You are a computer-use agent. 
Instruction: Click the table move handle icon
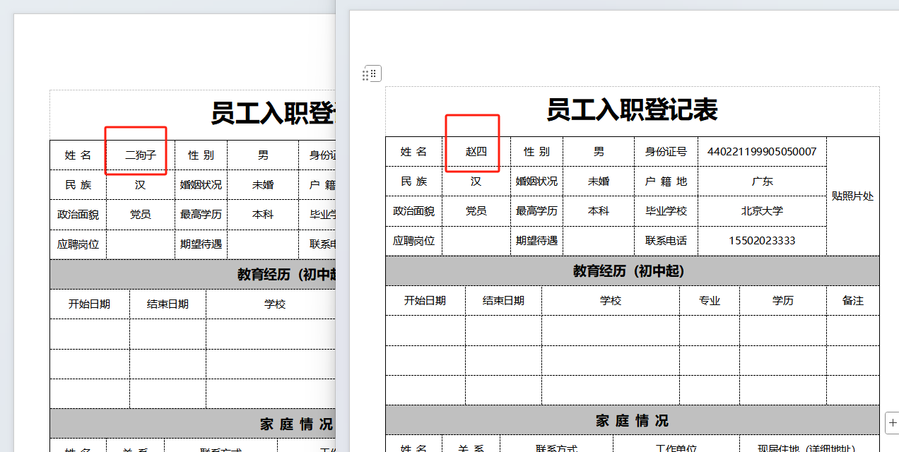click(x=372, y=73)
